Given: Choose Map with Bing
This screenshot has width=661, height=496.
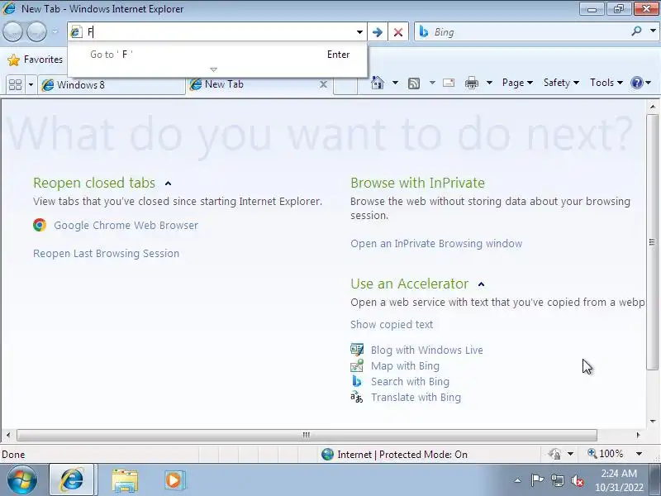Looking at the screenshot, I should 405,365.
